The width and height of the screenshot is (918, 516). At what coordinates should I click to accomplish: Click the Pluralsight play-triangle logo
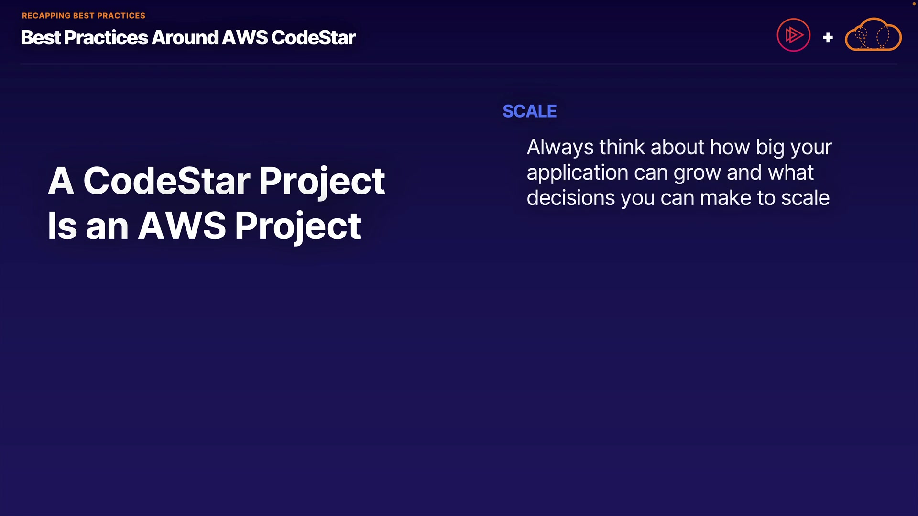[793, 35]
